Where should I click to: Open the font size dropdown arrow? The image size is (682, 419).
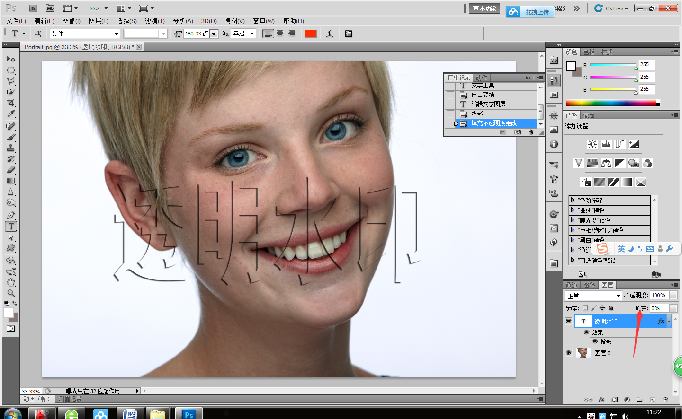214,34
